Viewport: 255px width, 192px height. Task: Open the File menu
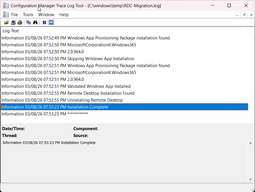point(14,15)
